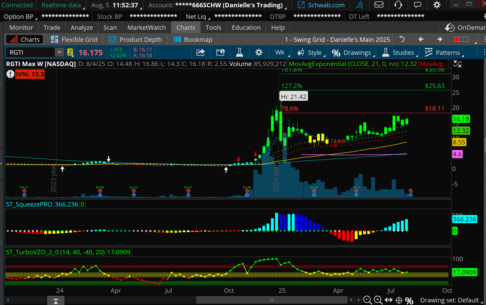Click the Connected status indicator
The height and width of the screenshot is (305, 486).
coord(17,5)
